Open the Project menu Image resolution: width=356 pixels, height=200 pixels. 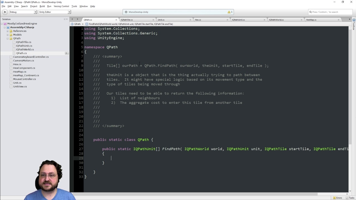34,6
